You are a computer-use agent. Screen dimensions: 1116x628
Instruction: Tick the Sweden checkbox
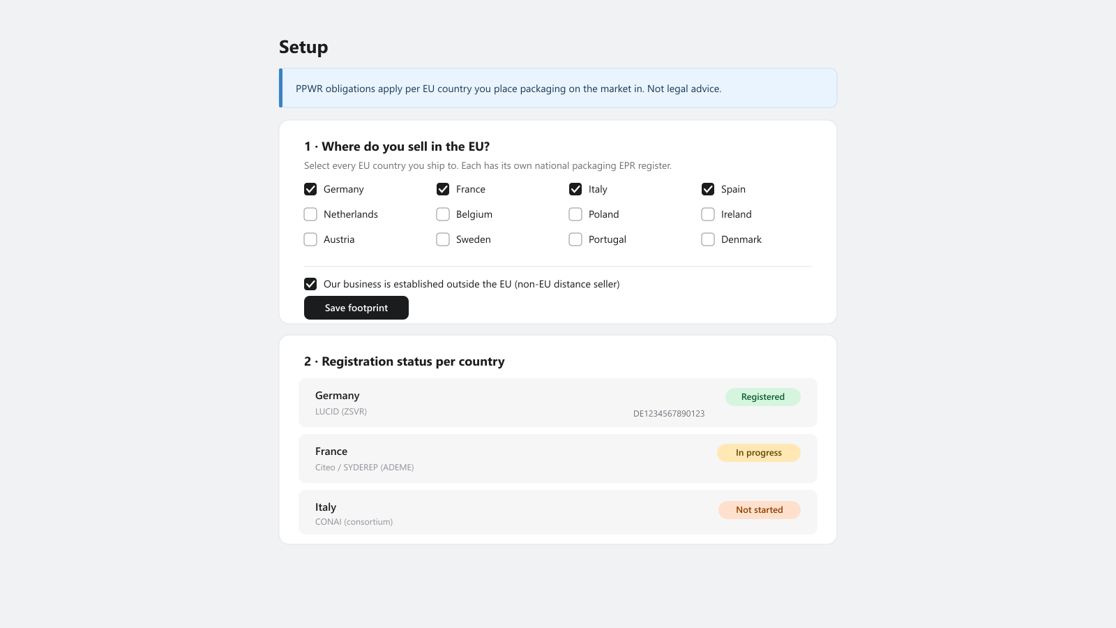(443, 239)
